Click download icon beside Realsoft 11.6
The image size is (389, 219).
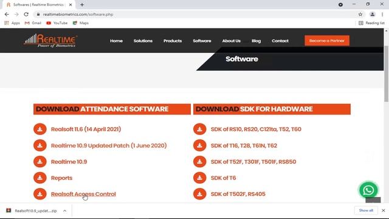click(x=40, y=129)
